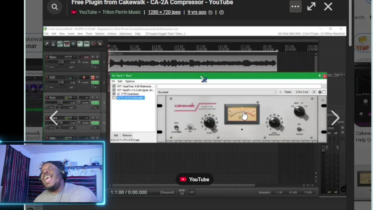Click the Param button

288,92
